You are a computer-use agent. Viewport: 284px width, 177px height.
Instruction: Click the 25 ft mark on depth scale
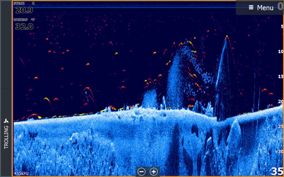pyautogui.click(x=281, y=126)
